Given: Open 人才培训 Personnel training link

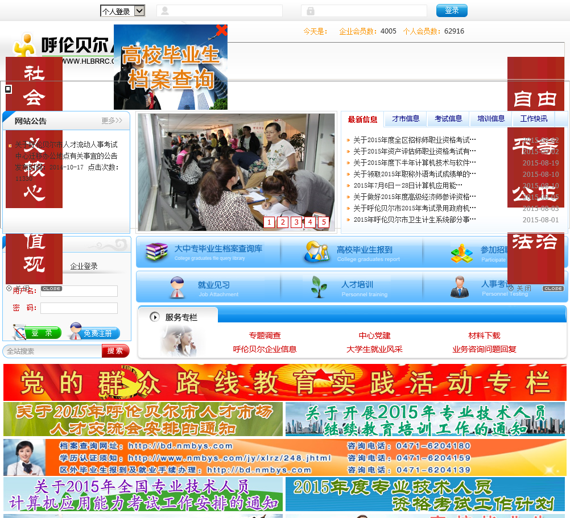Looking at the screenshot, I should coord(364,289).
